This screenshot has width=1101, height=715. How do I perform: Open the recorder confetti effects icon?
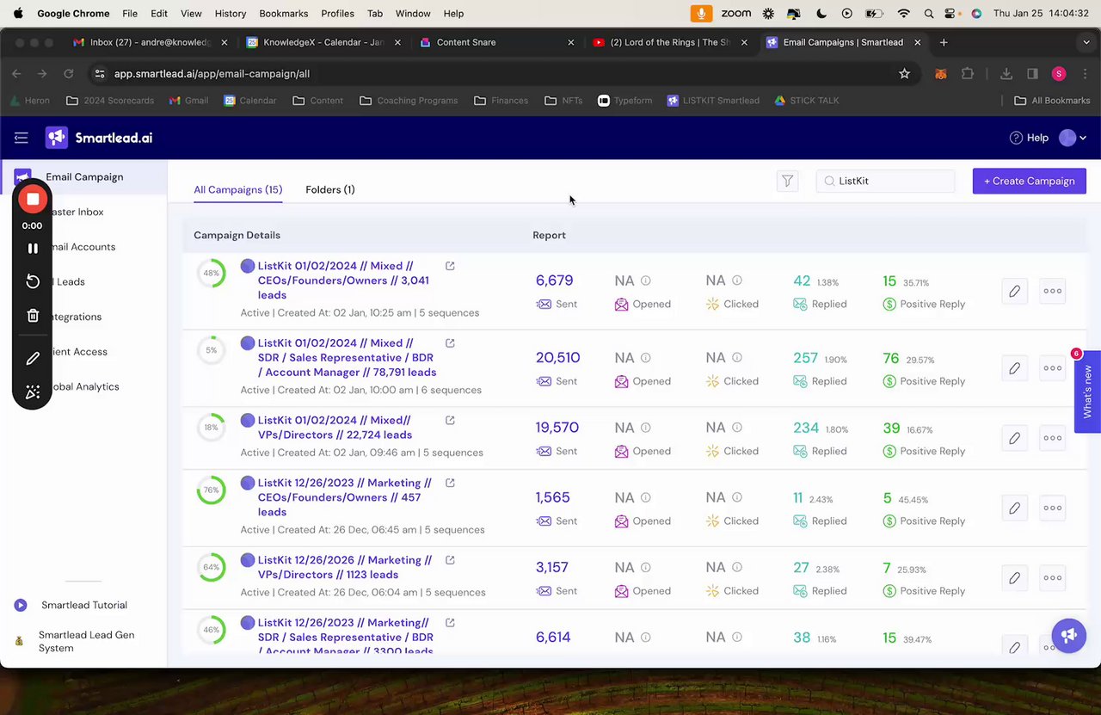point(33,392)
